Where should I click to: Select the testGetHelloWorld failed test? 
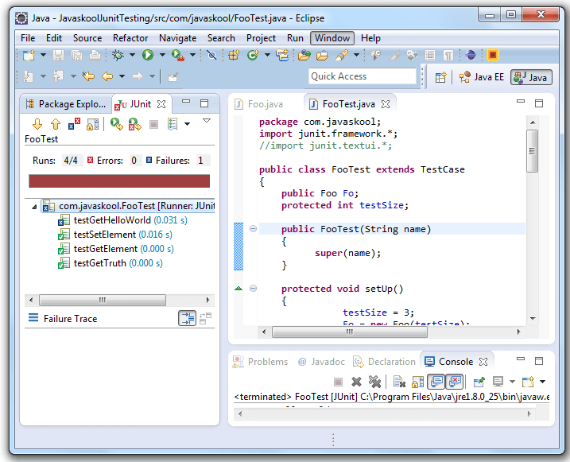pyautogui.click(x=111, y=220)
